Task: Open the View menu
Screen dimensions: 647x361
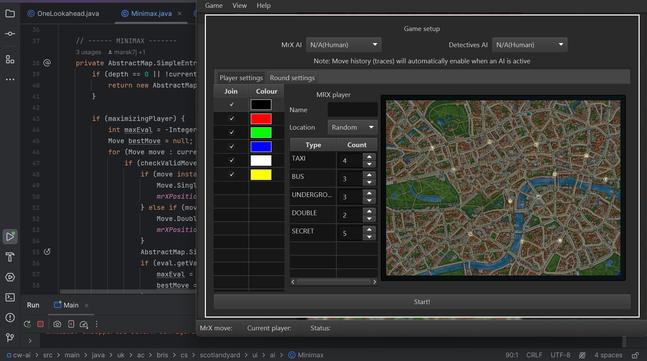Action: 240,5
